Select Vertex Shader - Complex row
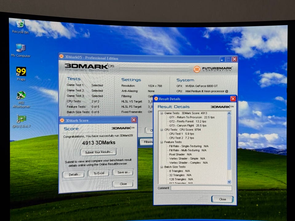This screenshot has height=221, width=295. 188,163
